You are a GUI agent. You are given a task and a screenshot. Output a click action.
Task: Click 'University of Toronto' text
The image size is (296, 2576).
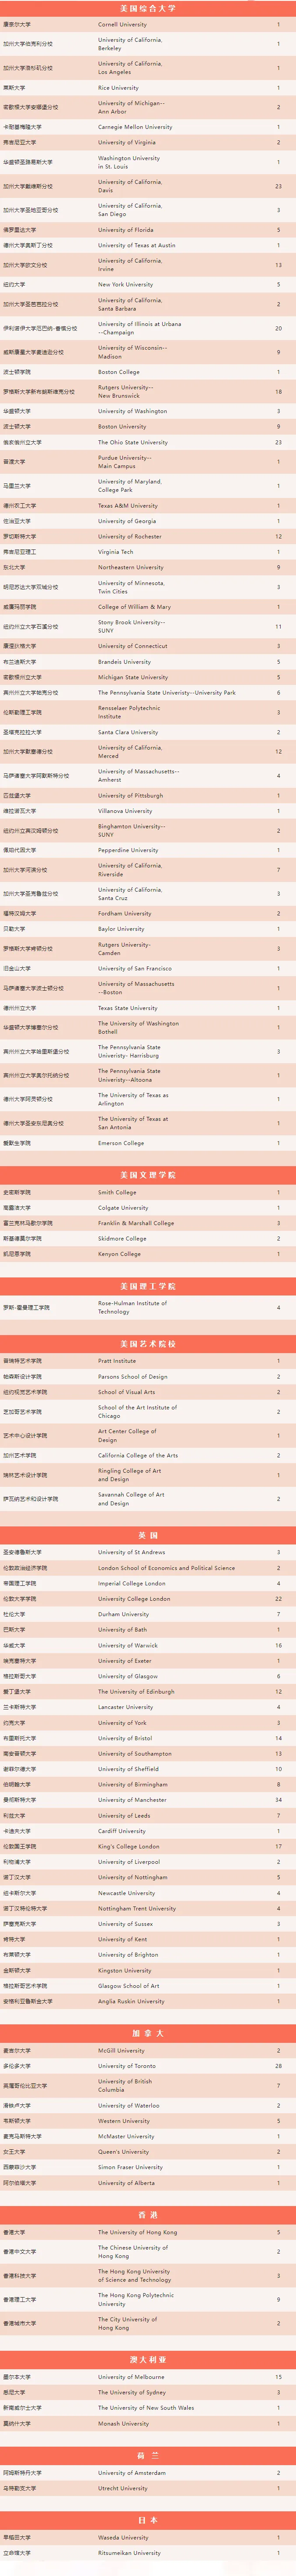pos(127,2066)
